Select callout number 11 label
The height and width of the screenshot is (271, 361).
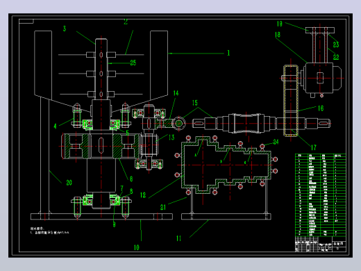tap(178, 238)
